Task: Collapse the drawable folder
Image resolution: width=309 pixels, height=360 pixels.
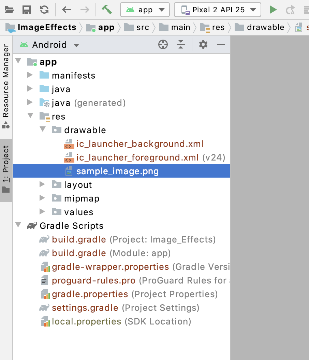Action: [x=43, y=130]
